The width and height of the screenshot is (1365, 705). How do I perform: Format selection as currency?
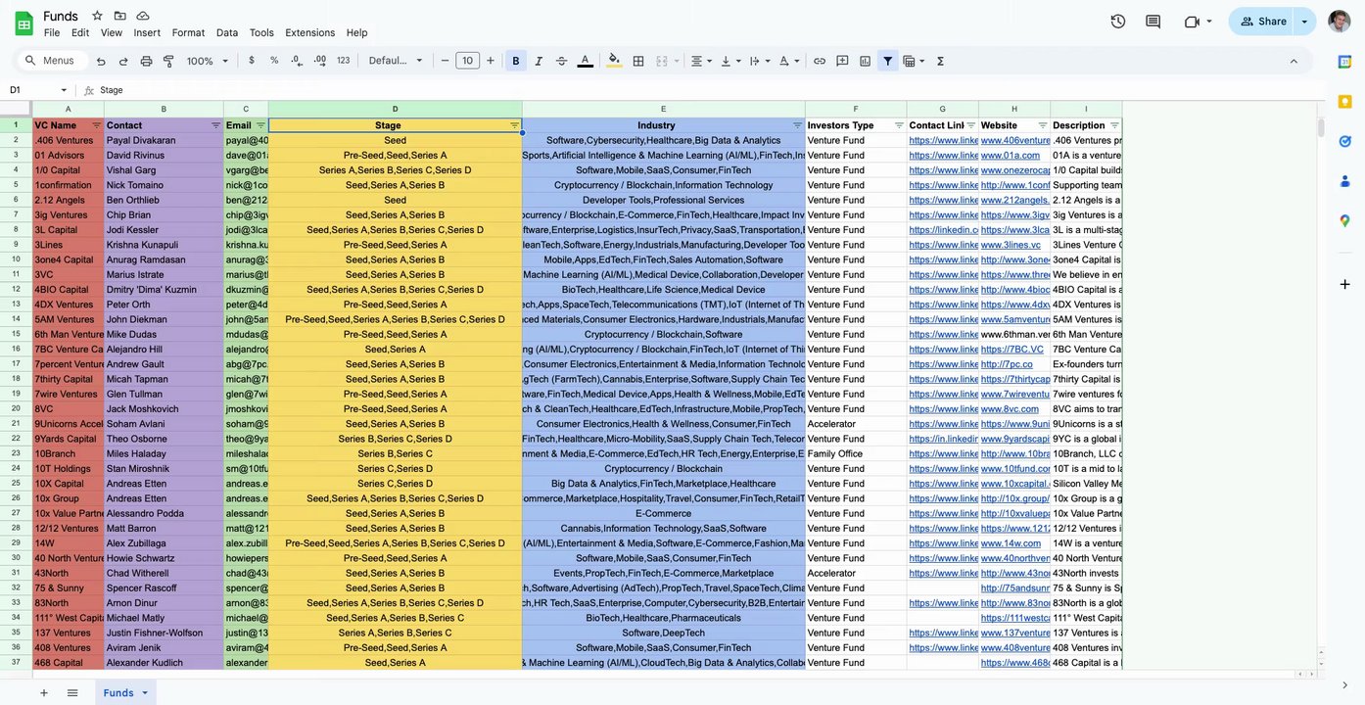(x=252, y=61)
